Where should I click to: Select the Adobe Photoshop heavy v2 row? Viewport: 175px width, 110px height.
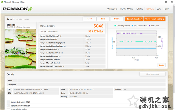coord(72,46)
